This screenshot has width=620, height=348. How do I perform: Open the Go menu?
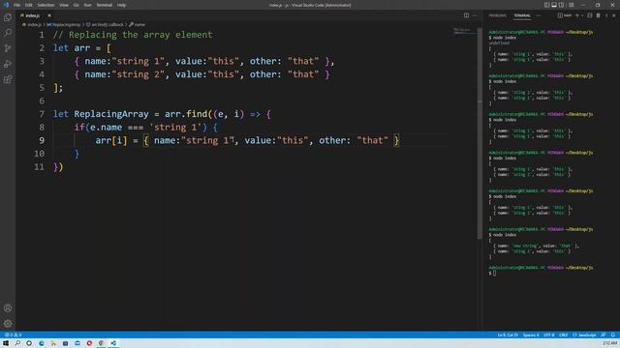(x=76, y=5)
